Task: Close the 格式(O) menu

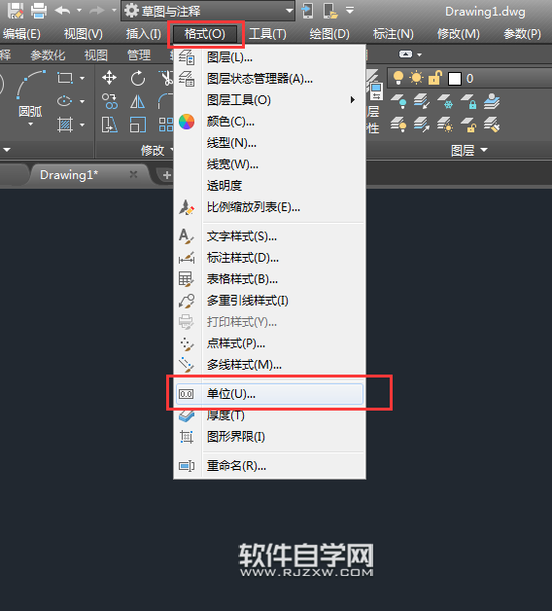Action: point(205,34)
